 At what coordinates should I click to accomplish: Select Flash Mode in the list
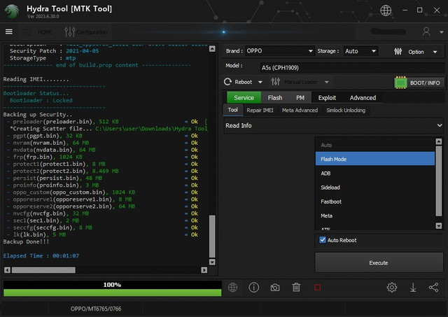point(375,159)
